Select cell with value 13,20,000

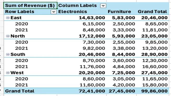tap(155, 48)
